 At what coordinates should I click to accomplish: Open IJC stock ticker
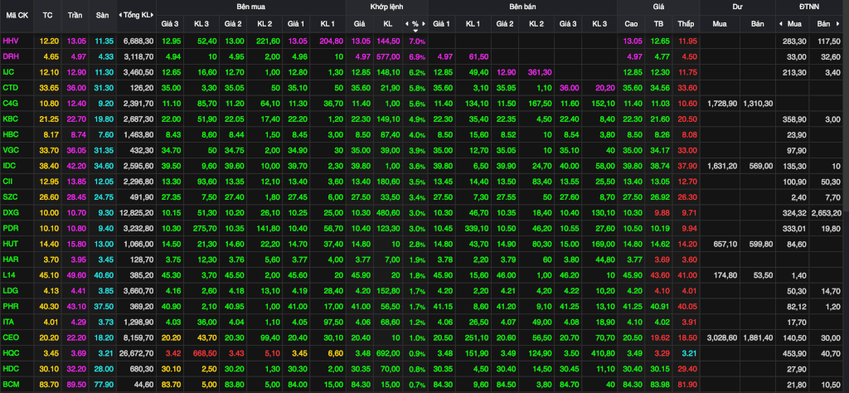(x=9, y=72)
